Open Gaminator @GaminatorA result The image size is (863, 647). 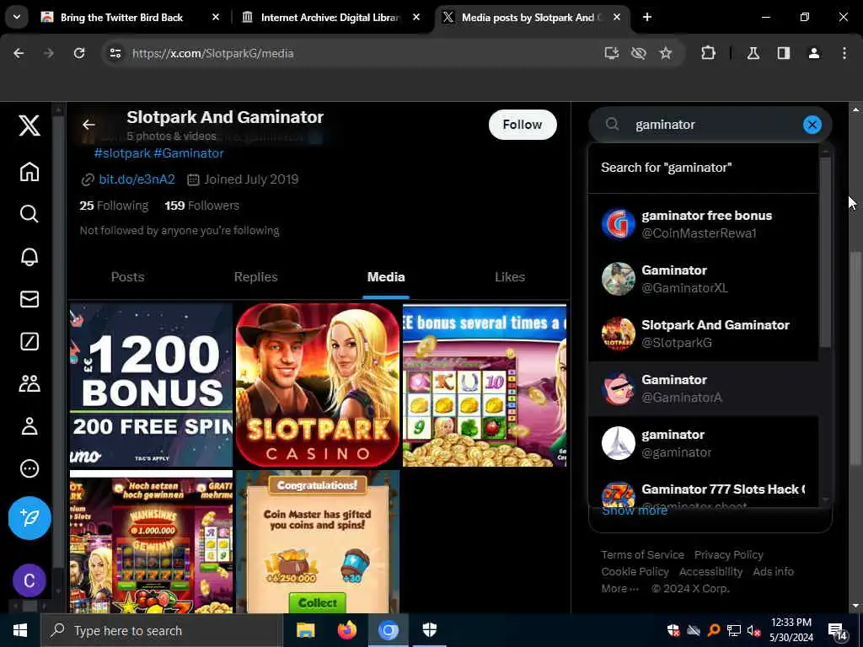704,388
